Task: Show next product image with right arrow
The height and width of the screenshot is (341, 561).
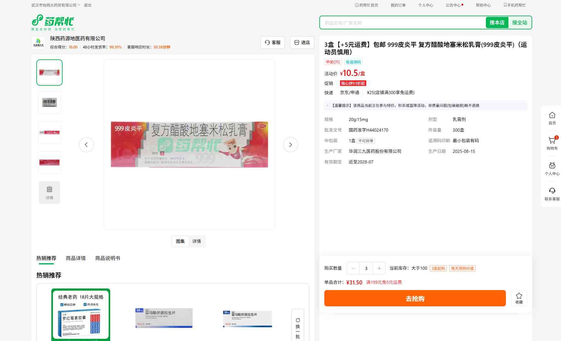Action: pyautogui.click(x=290, y=145)
